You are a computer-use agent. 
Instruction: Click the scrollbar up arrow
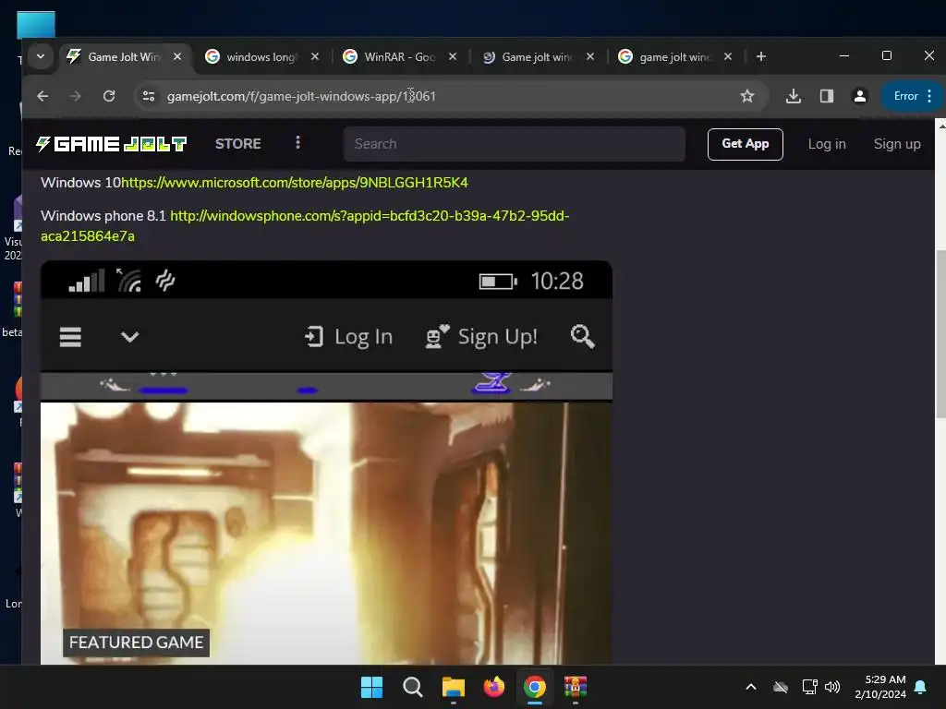pyautogui.click(x=940, y=125)
